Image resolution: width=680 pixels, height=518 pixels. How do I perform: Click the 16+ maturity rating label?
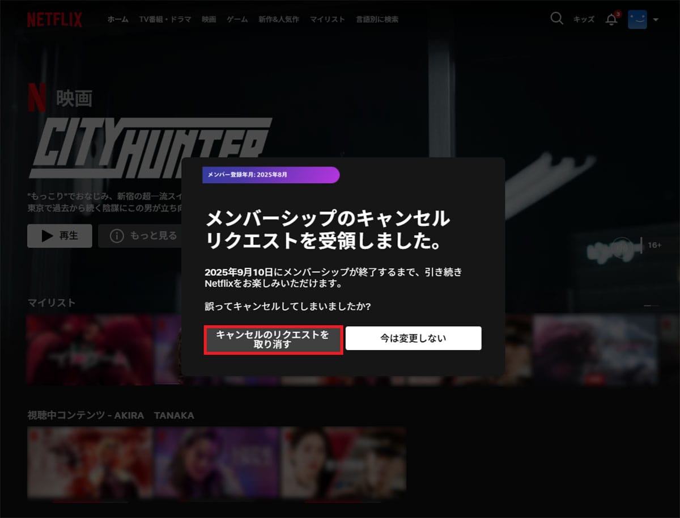pyautogui.click(x=654, y=245)
